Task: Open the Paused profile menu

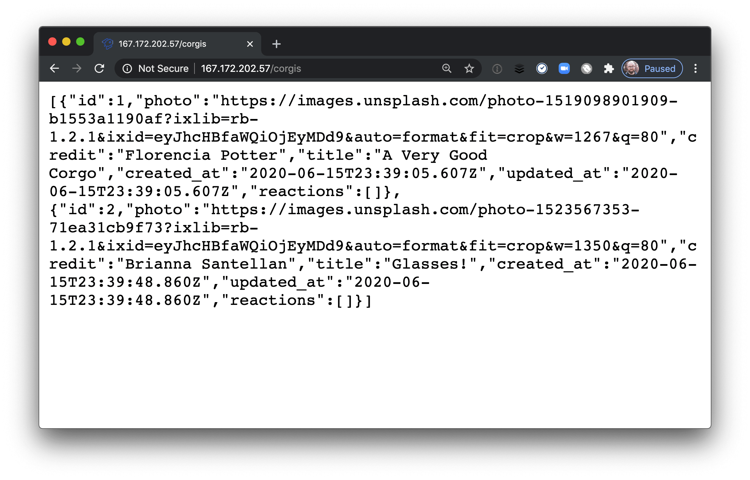Action: tap(652, 69)
